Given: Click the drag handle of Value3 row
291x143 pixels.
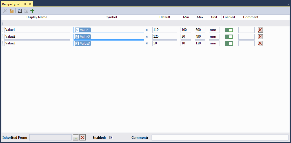Looking at the screenshot, I should point(3,44).
